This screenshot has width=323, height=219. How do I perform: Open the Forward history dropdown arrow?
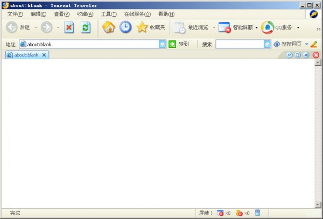tap(58, 27)
